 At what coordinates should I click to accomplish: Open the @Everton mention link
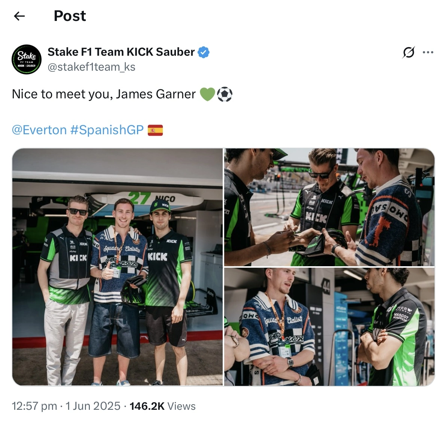(39, 130)
